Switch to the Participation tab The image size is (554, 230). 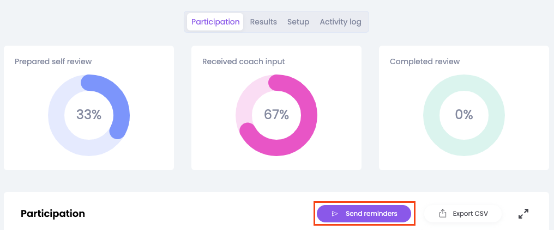point(215,22)
